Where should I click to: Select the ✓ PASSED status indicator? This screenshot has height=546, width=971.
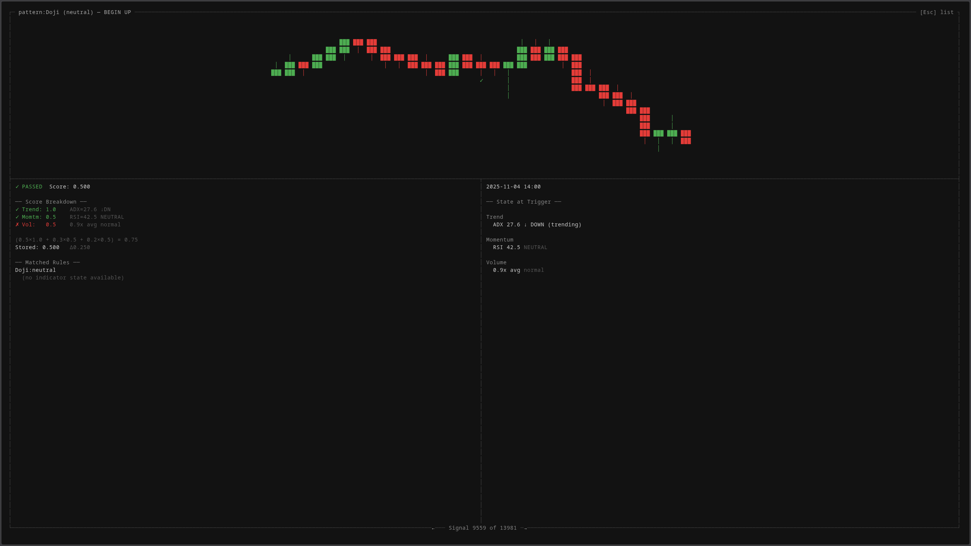29,187
